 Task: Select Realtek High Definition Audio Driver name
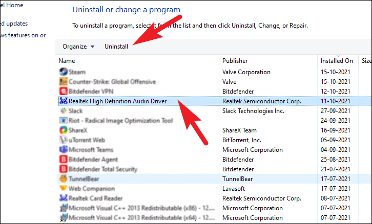(118, 101)
